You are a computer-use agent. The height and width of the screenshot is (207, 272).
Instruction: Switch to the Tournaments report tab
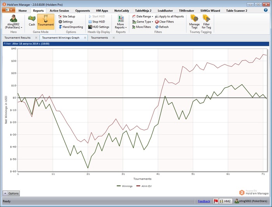coord(99,38)
